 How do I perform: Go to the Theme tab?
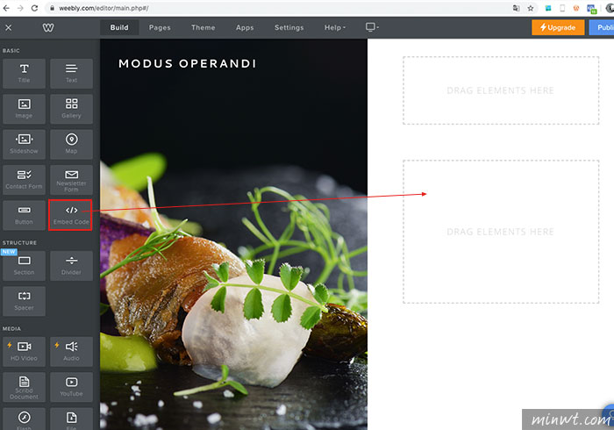[203, 27]
